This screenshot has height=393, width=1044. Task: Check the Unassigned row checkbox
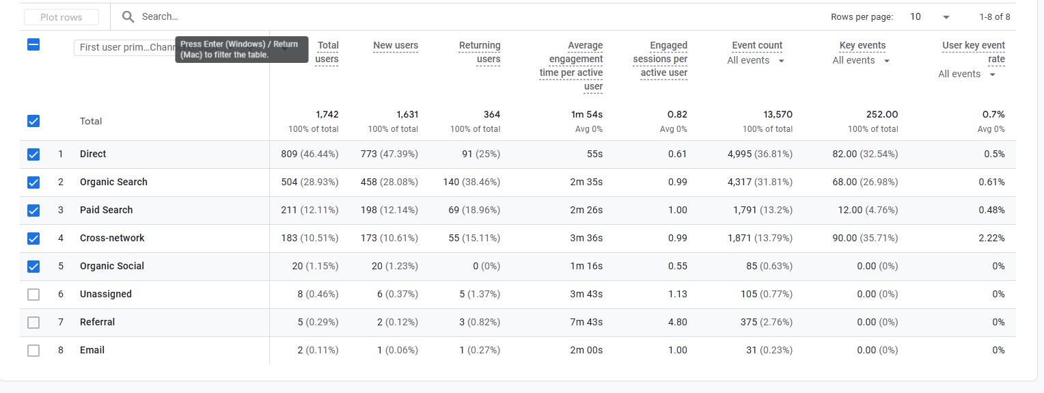click(x=33, y=295)
